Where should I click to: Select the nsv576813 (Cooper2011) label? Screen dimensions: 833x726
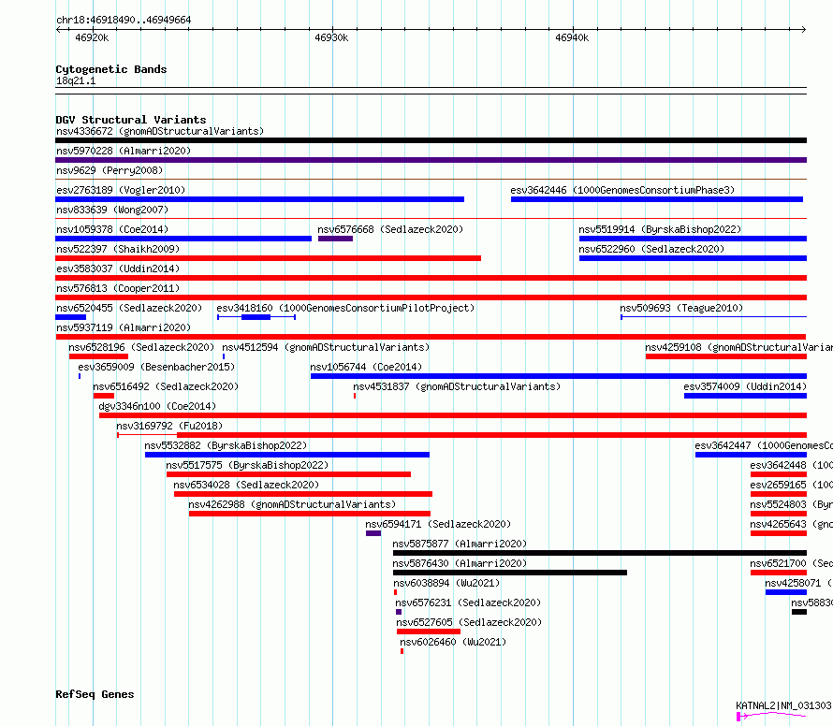118,288
